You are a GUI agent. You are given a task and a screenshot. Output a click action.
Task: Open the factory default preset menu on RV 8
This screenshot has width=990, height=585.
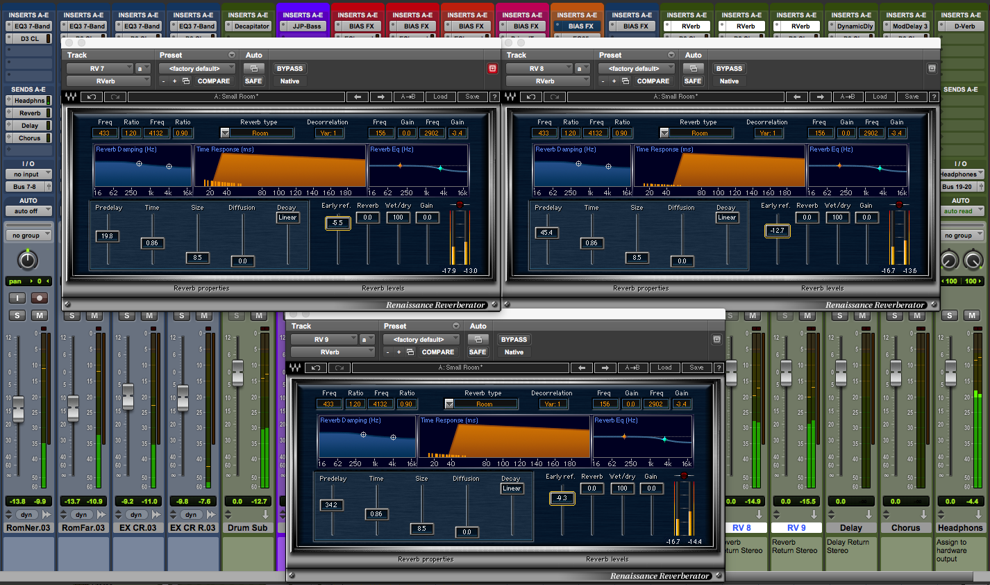click(636, 67)
